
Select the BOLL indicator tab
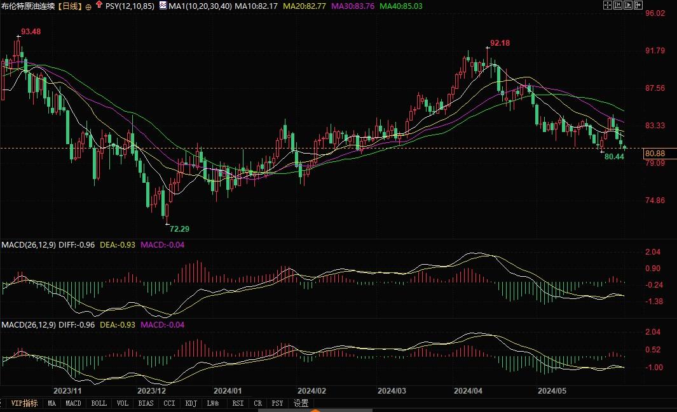coord(99,403)
